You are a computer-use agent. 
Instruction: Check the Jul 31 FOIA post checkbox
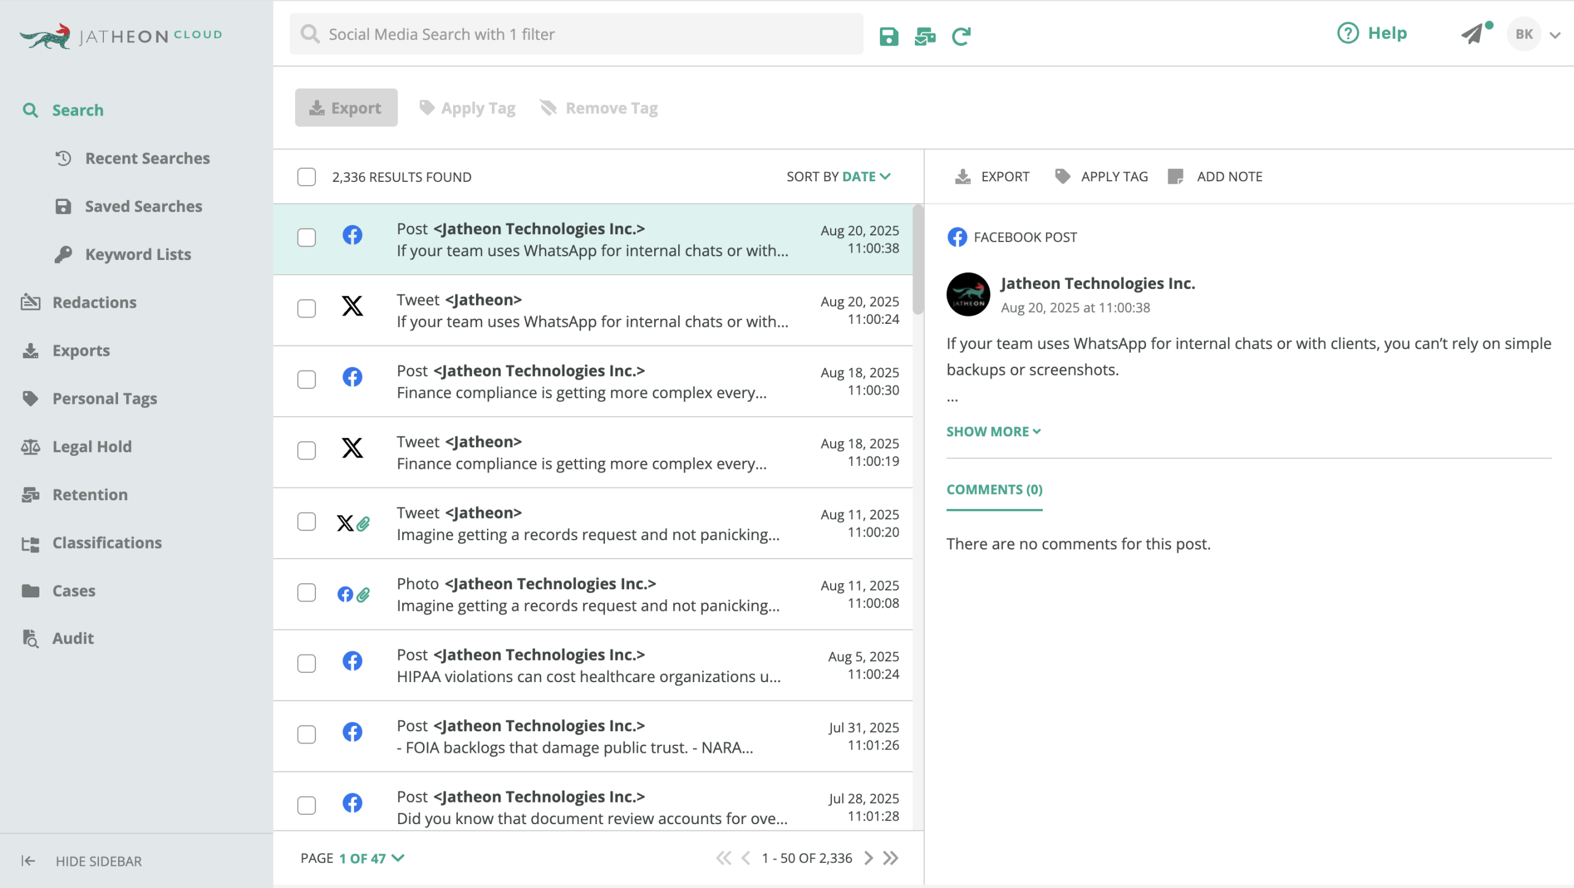click(306, 734)
